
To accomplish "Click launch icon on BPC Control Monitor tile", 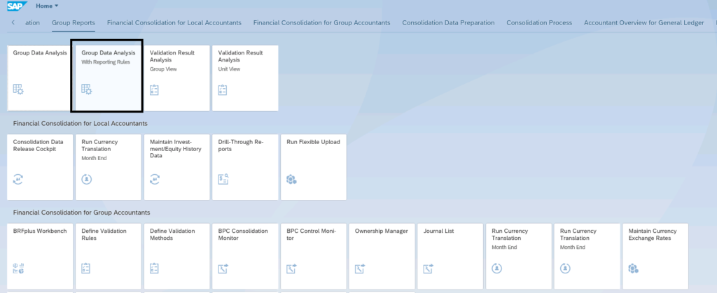I will tap(291, 269).
